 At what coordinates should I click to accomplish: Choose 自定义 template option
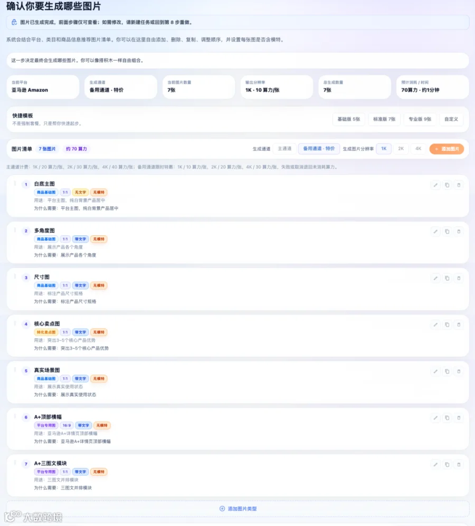pyautogui.click(x=451, y=119)
